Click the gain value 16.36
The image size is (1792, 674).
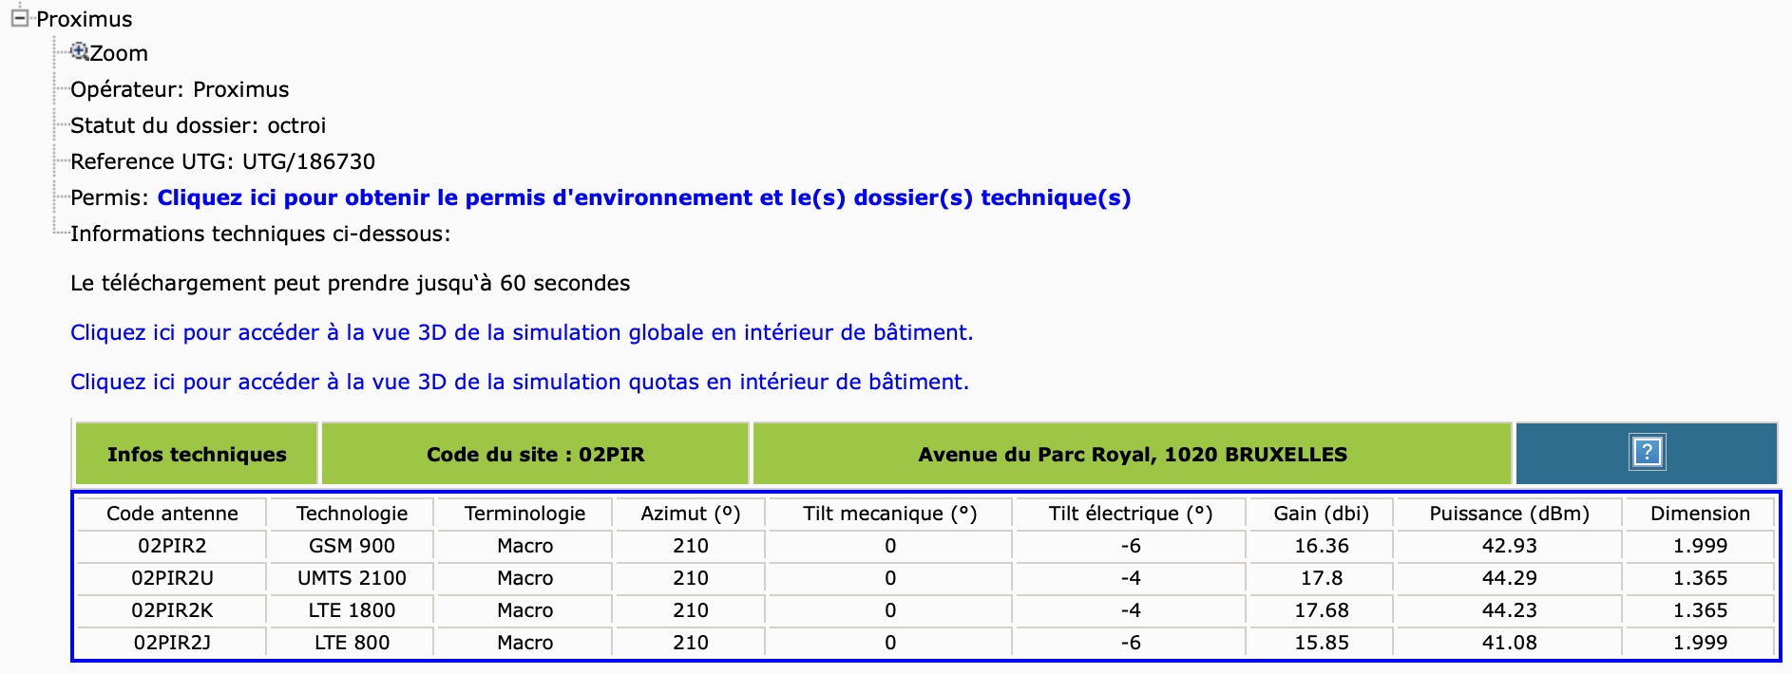click(x=1322, y=546)
